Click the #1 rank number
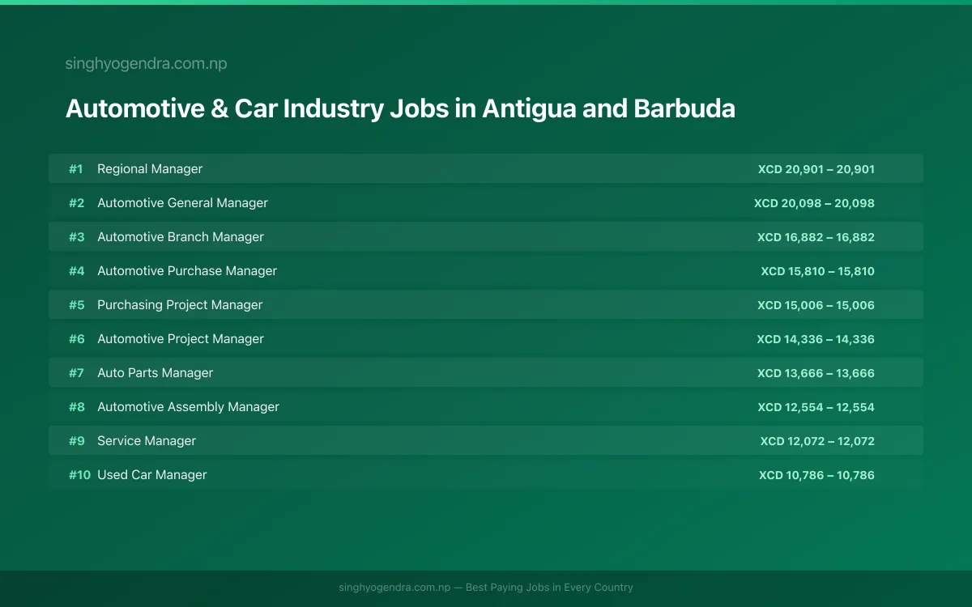 click(76, 169)
